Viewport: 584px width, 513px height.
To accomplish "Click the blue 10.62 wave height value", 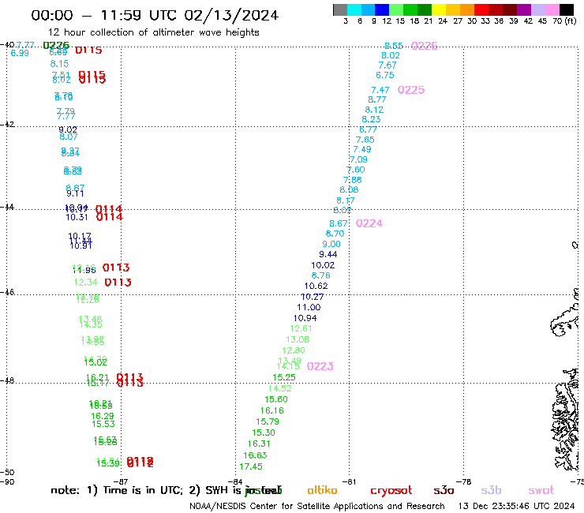I will point(316,286).
